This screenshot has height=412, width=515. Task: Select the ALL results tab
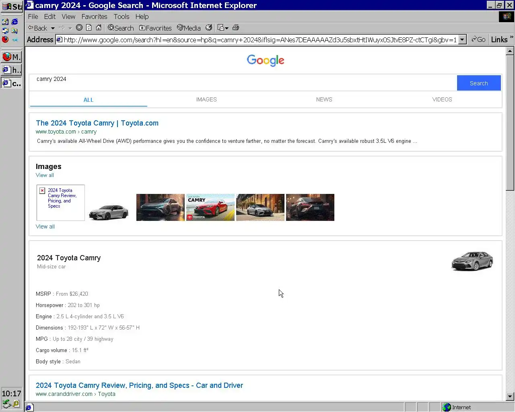[89, 100]
